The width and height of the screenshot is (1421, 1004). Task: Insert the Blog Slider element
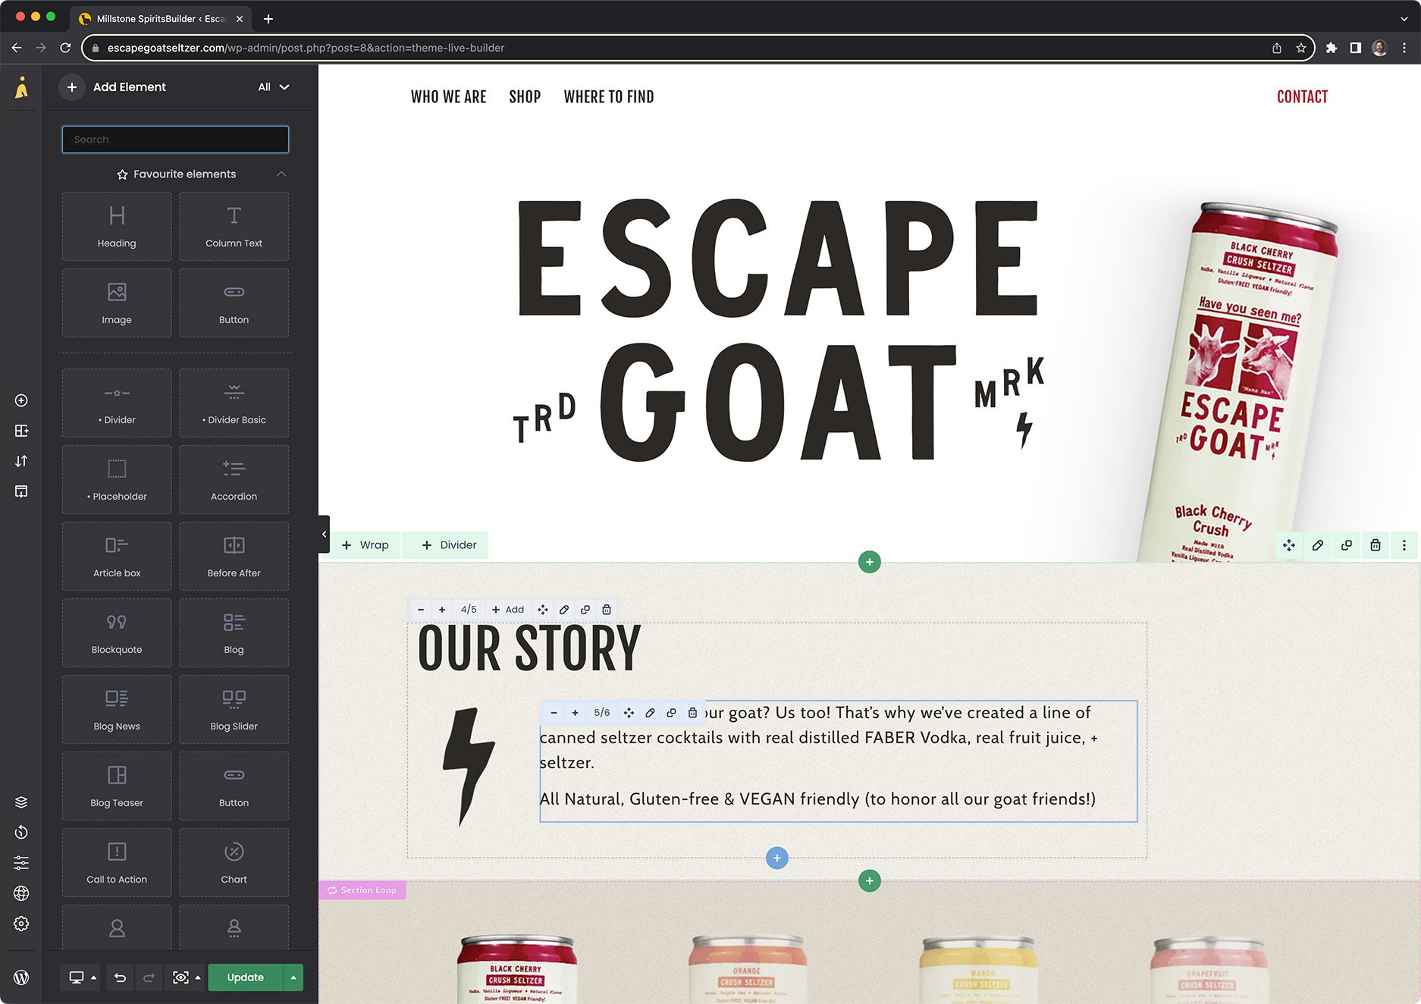coord(234,709)
